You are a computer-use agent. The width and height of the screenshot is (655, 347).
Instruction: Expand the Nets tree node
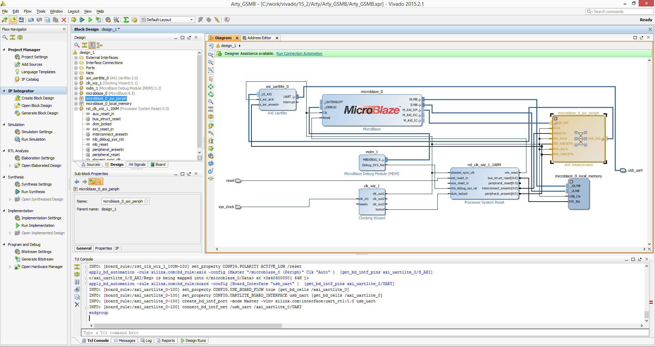point(76,73)
